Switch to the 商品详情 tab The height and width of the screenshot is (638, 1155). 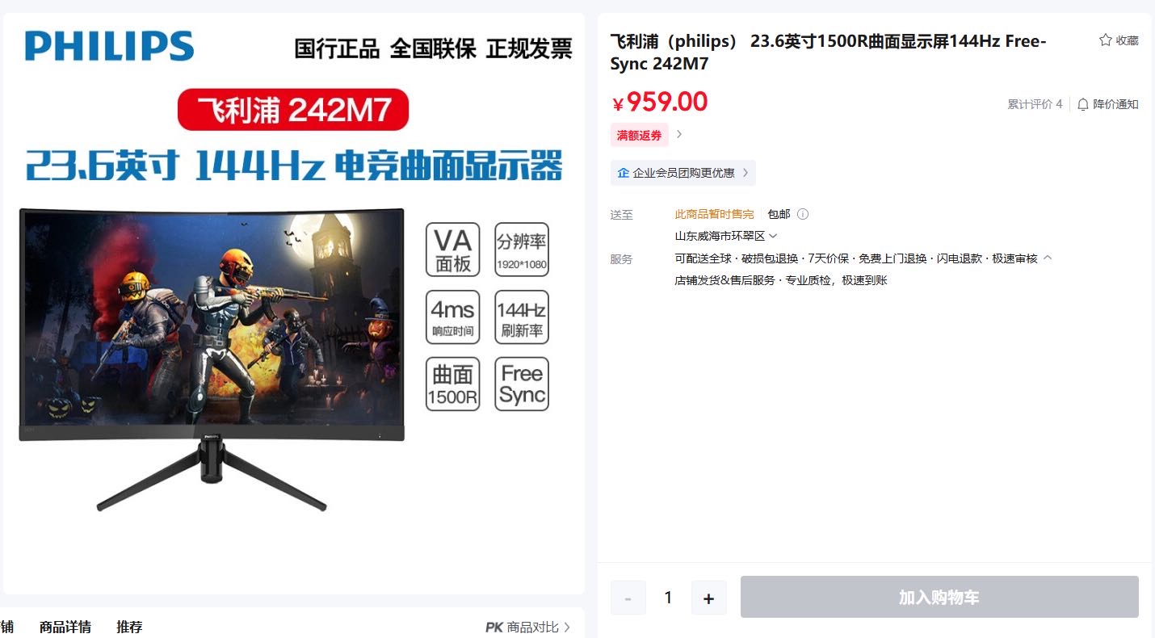click(x=65, y=627)
